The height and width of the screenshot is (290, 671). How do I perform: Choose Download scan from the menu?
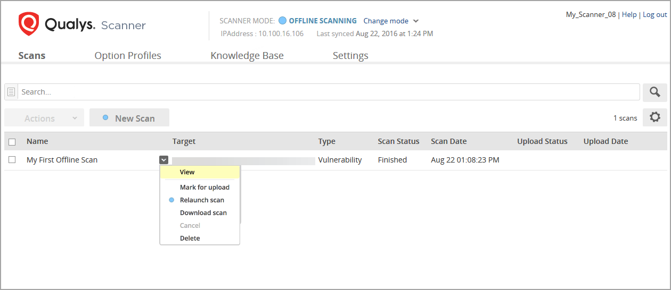pos(203,213)
